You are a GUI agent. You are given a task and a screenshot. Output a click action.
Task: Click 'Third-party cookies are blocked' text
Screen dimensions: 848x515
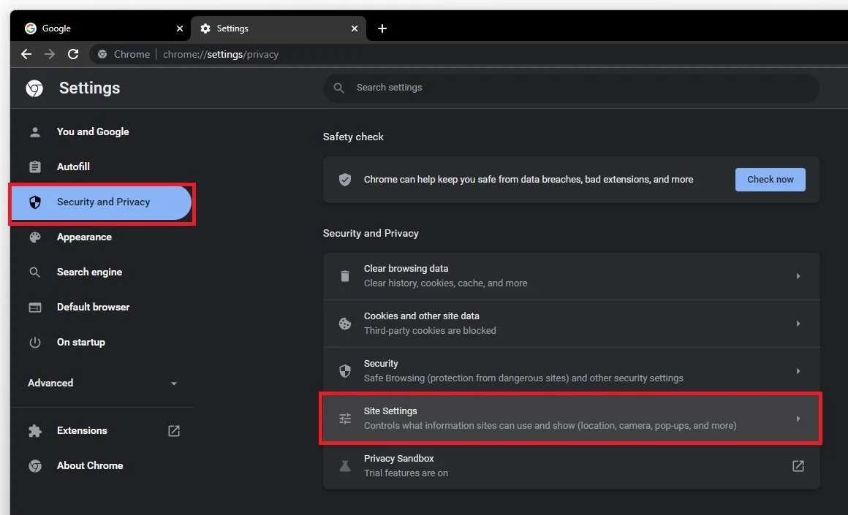click(x=430, y=331)
